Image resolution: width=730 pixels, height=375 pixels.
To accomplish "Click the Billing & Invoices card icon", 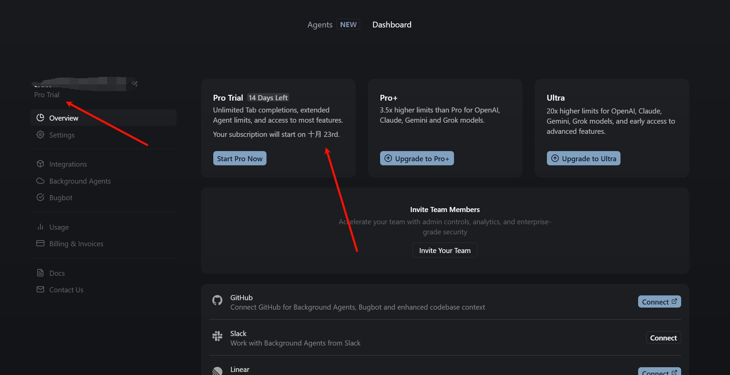I will [x=40, y=244].
